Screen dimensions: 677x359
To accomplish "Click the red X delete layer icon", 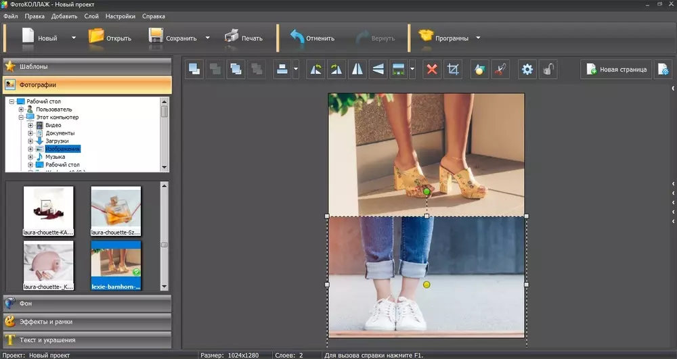I will (x=431, y=70).
